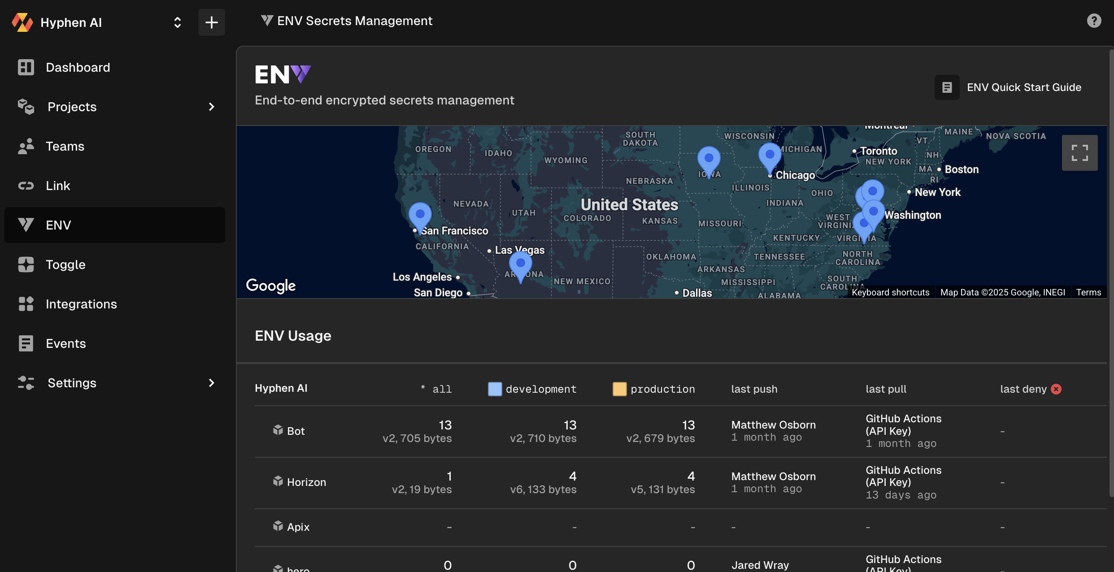Viewport: 1114px width, 572px height.
Task: Click the 'last push' column header
Action: [x=754, y=389]
